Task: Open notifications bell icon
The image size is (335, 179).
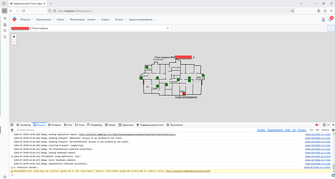Action: coord(331,19)
